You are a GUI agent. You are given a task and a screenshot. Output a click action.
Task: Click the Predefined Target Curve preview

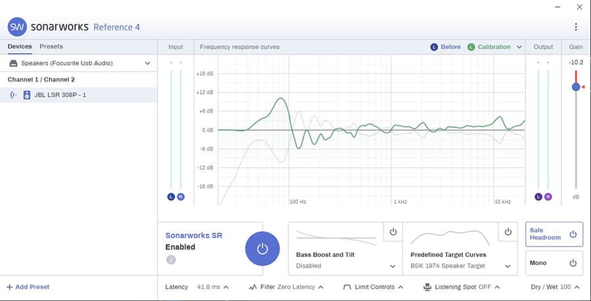coord(450,238)
